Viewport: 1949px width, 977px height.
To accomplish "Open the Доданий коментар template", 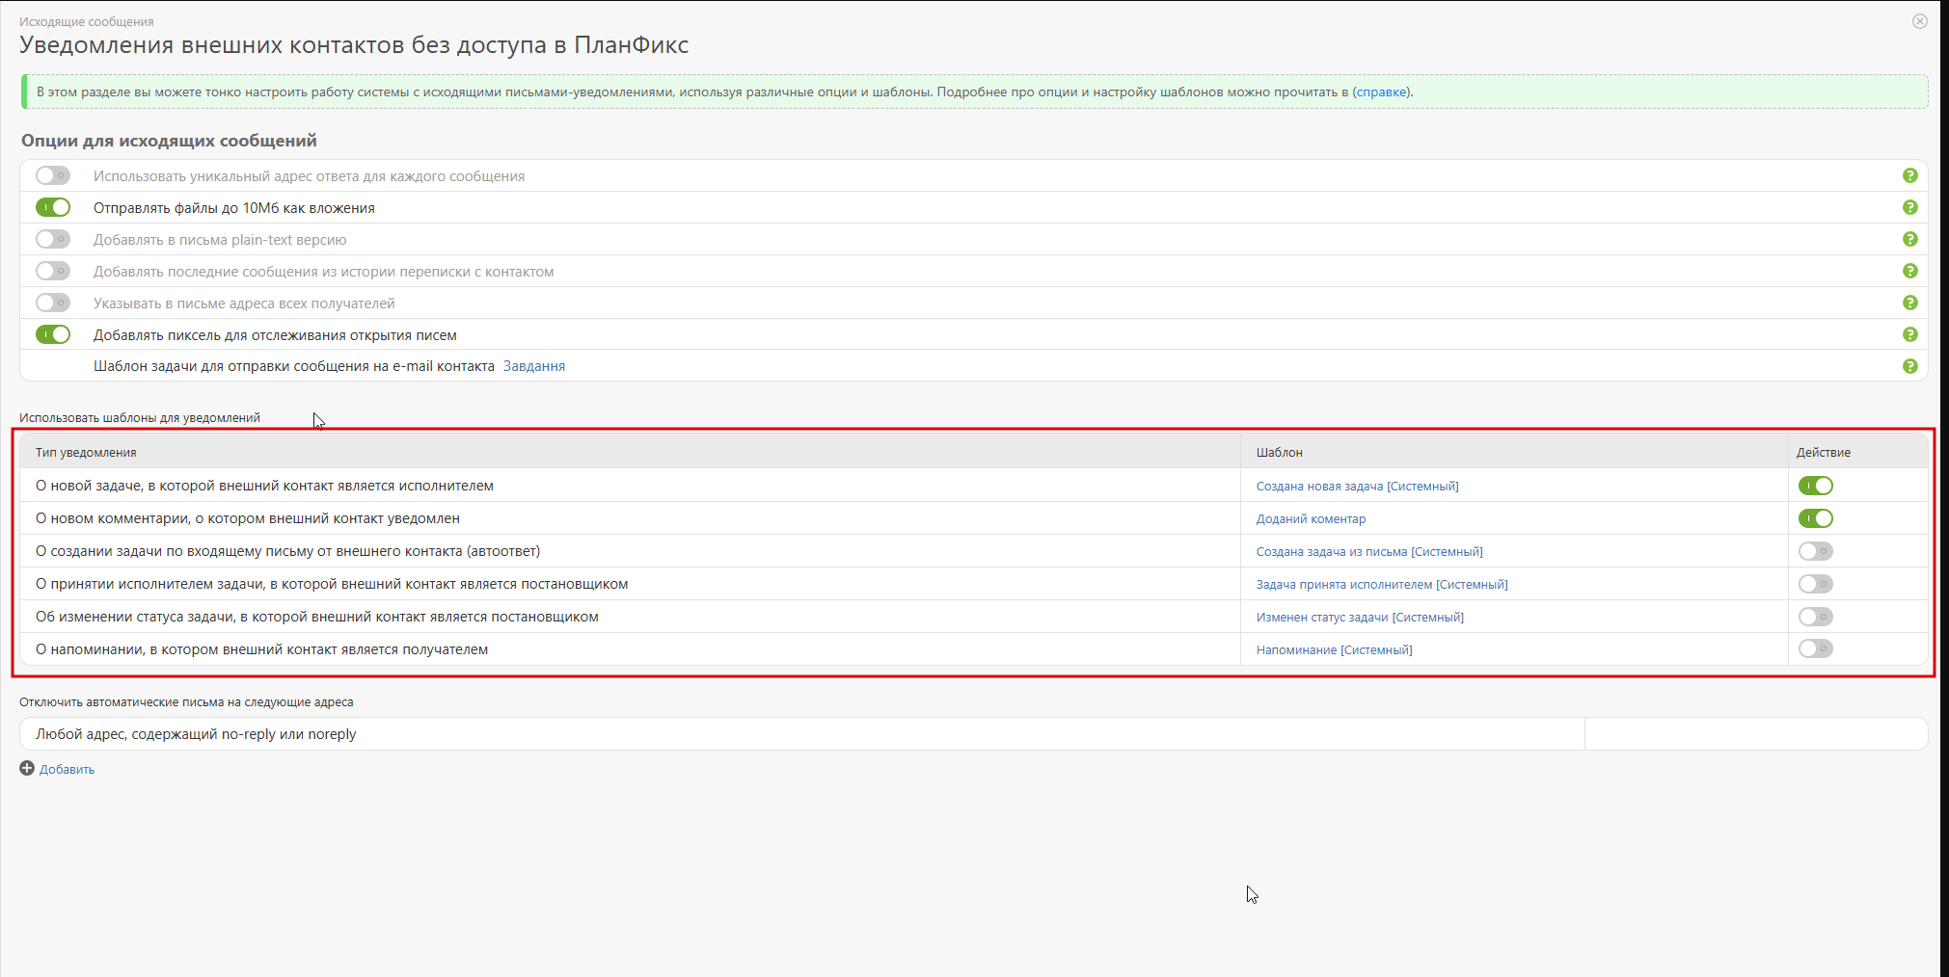I will 1311,519.
